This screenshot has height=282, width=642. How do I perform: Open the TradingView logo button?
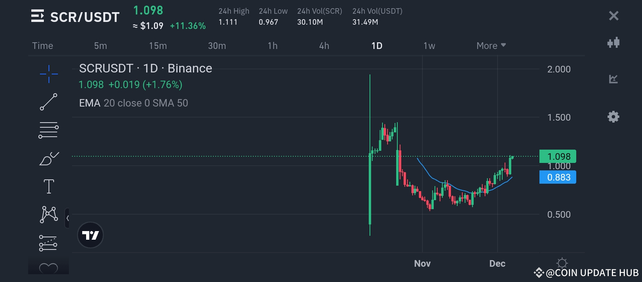tap(90, 235)
